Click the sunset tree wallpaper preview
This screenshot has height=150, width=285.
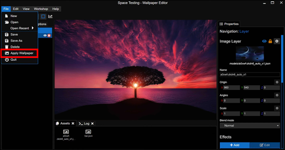pos(135,70)
